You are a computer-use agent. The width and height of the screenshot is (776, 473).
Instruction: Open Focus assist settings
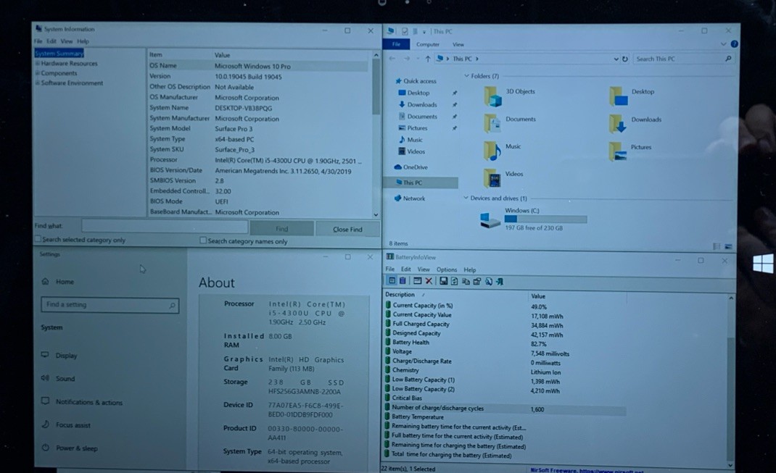coord(66,424)
